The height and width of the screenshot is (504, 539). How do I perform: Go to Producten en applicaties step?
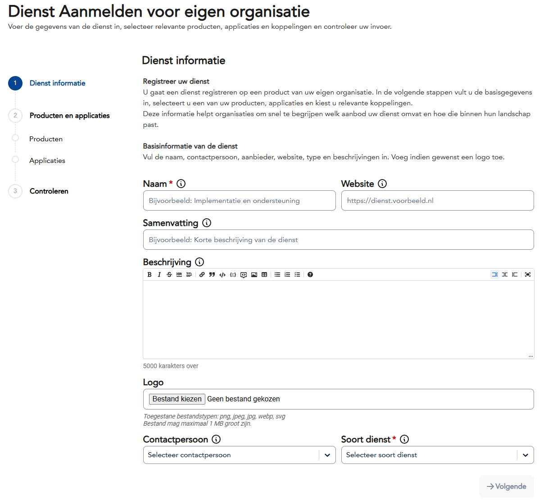69,116
